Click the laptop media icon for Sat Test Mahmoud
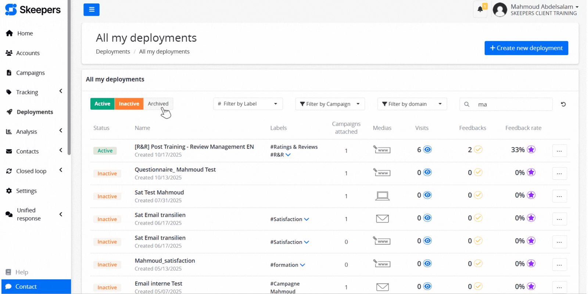This screenshot has height=294, width=588. click(x=382, y=196)
